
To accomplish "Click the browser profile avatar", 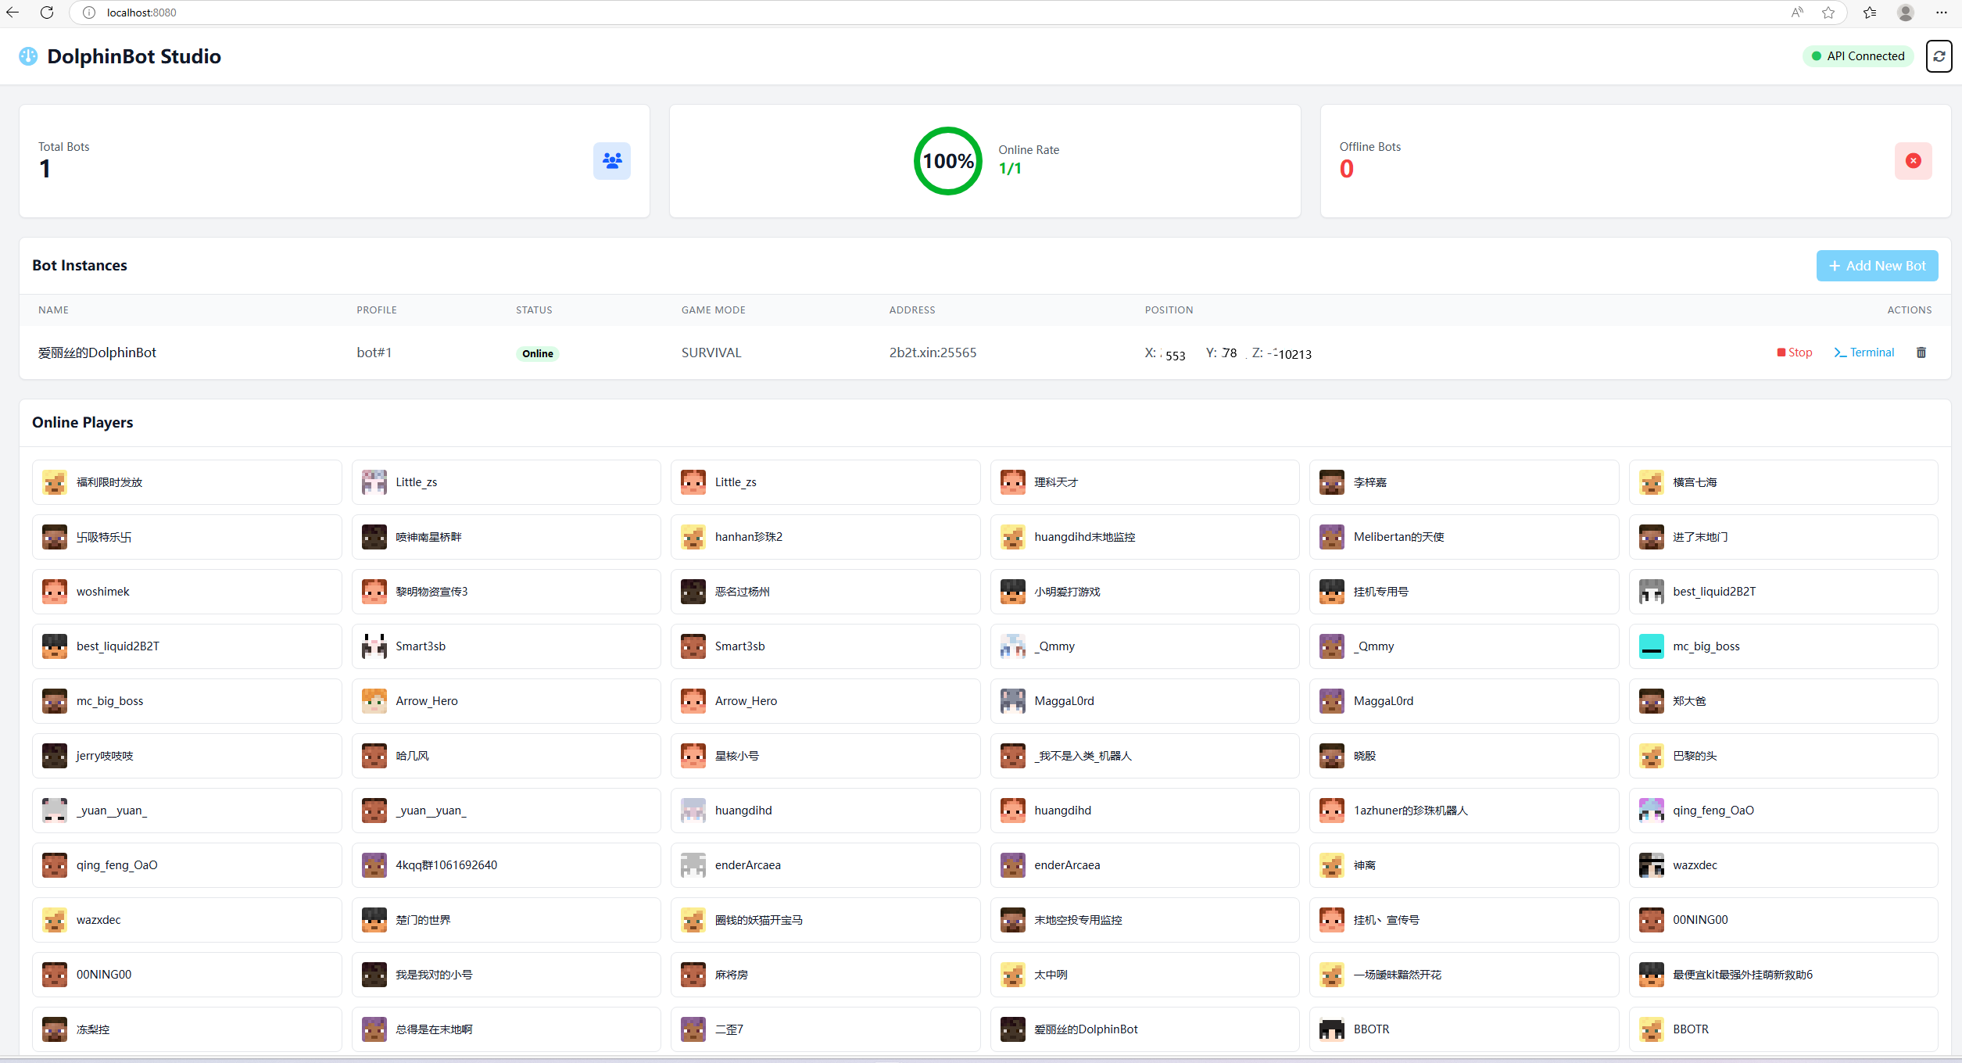I will coord(1905,13).
